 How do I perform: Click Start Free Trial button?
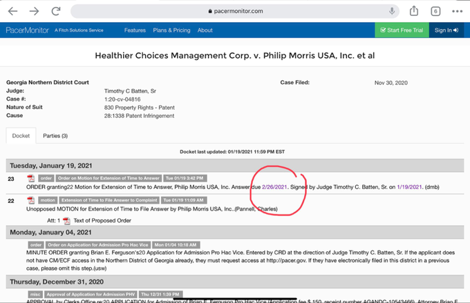tap(402, 30)
